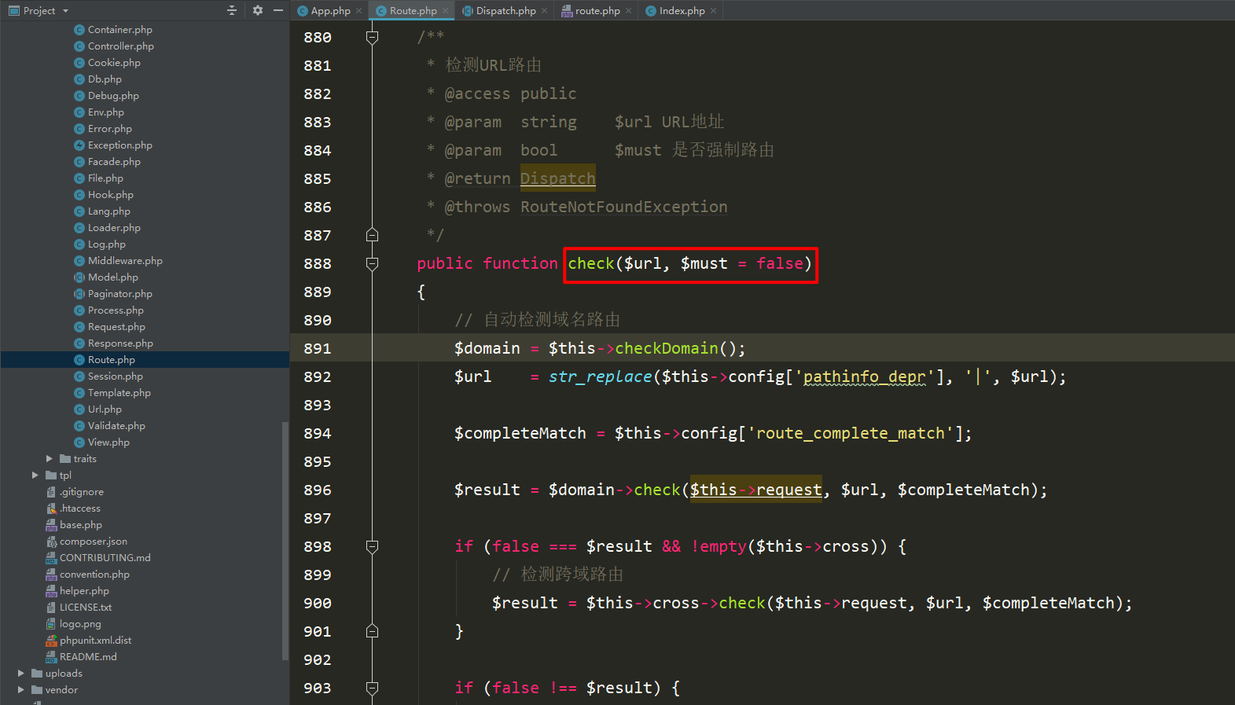Open Db.php file

(x=105, y=79)
